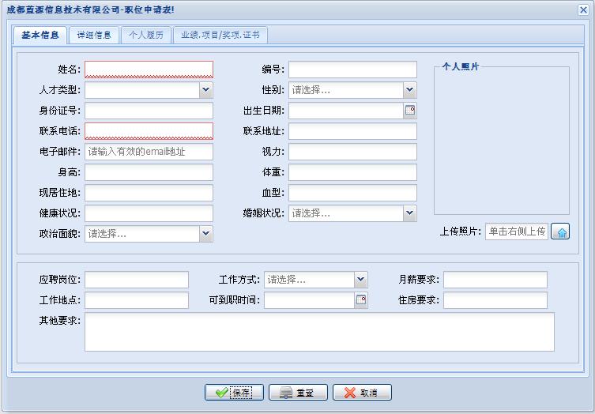Viewport: 595px width, 414px height.
Task: Switch to the 基本信息 tab
Action: click(40, 36)
